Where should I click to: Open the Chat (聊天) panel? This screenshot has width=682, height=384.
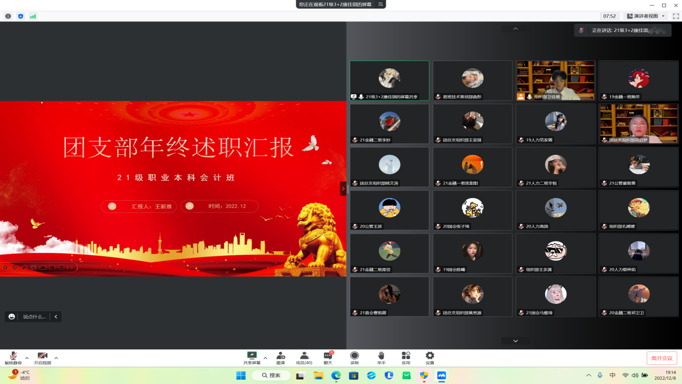pyautogui.click(x=328, y=356)
